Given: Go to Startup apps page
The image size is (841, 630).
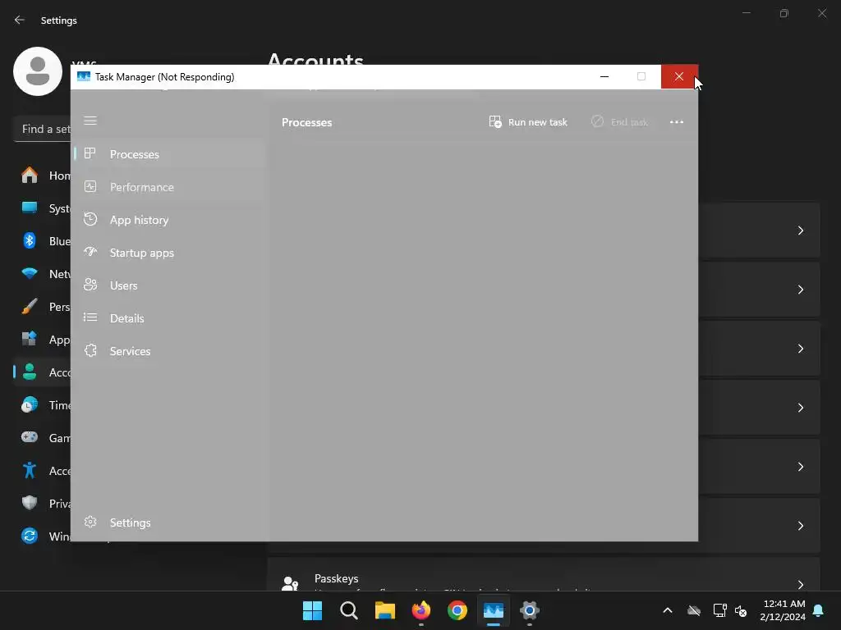Looking at the screenshot, I should coord(169,253).
